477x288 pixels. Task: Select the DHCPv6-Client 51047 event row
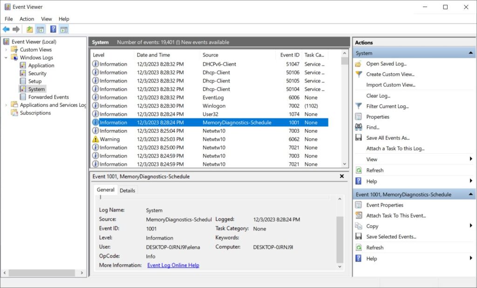[x=210, y=64]
